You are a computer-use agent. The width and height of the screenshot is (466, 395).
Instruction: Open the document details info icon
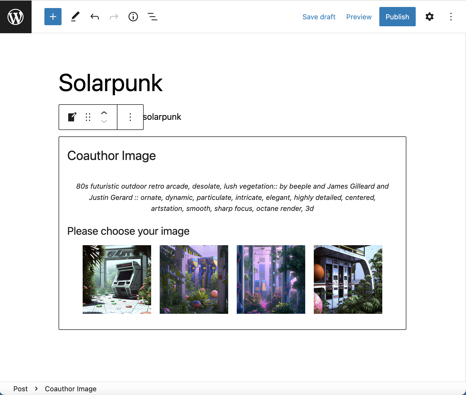[x=133, y=17]
